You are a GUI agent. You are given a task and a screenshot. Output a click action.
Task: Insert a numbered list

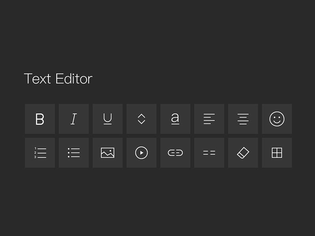click(40, 153)
